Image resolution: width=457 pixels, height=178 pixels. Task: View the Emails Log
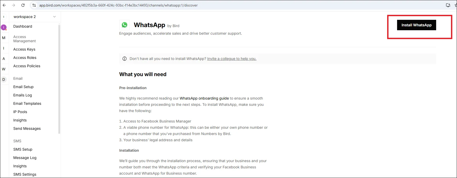23,95
